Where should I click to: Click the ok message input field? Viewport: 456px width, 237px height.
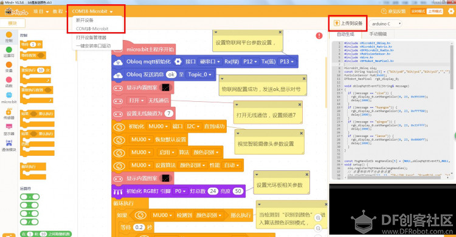point(171,75)
